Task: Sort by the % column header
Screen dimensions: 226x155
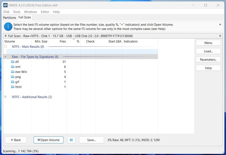Action: coord(78,41)
